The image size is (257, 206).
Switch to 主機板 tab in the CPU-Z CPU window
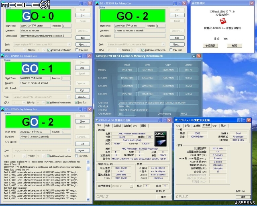coord(117,126)
